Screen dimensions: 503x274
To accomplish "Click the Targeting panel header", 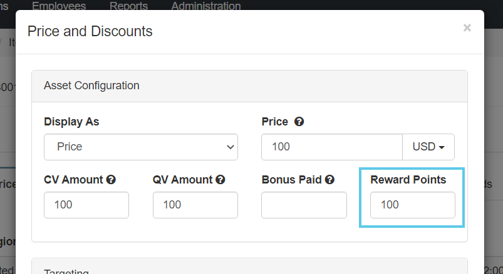I will [x=66, y=271].
